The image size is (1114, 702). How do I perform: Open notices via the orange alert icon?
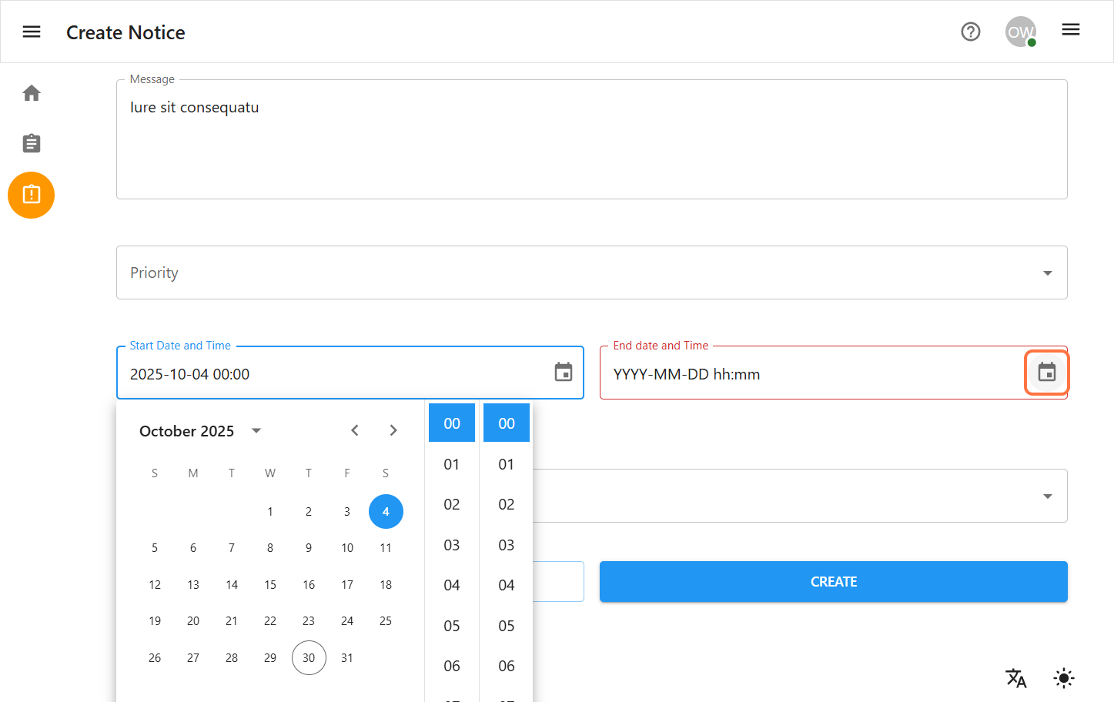point(31,195)
